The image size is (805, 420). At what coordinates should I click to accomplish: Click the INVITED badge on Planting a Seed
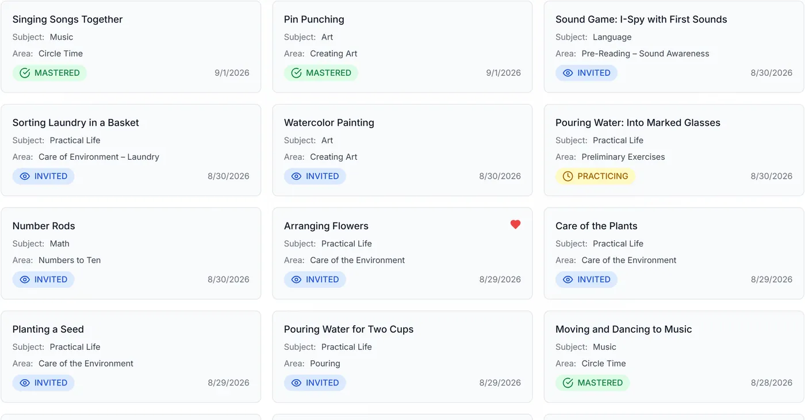pyautogui.click(x=44, y=383)
